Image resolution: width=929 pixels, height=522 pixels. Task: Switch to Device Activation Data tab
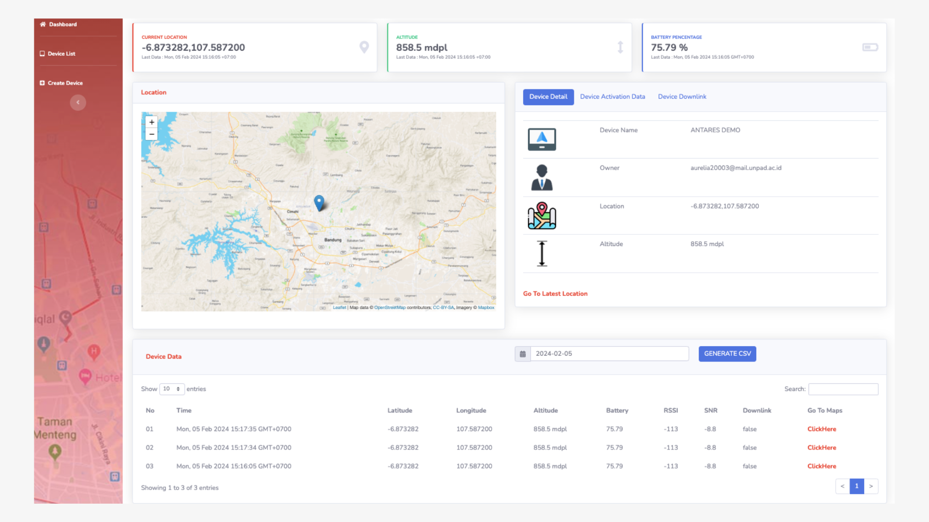[x=612, y=97]
